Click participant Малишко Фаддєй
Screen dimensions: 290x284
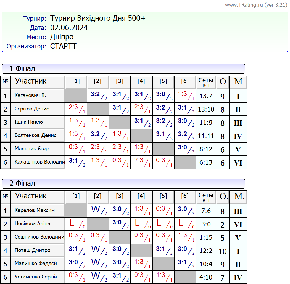(x=36, y=264)
